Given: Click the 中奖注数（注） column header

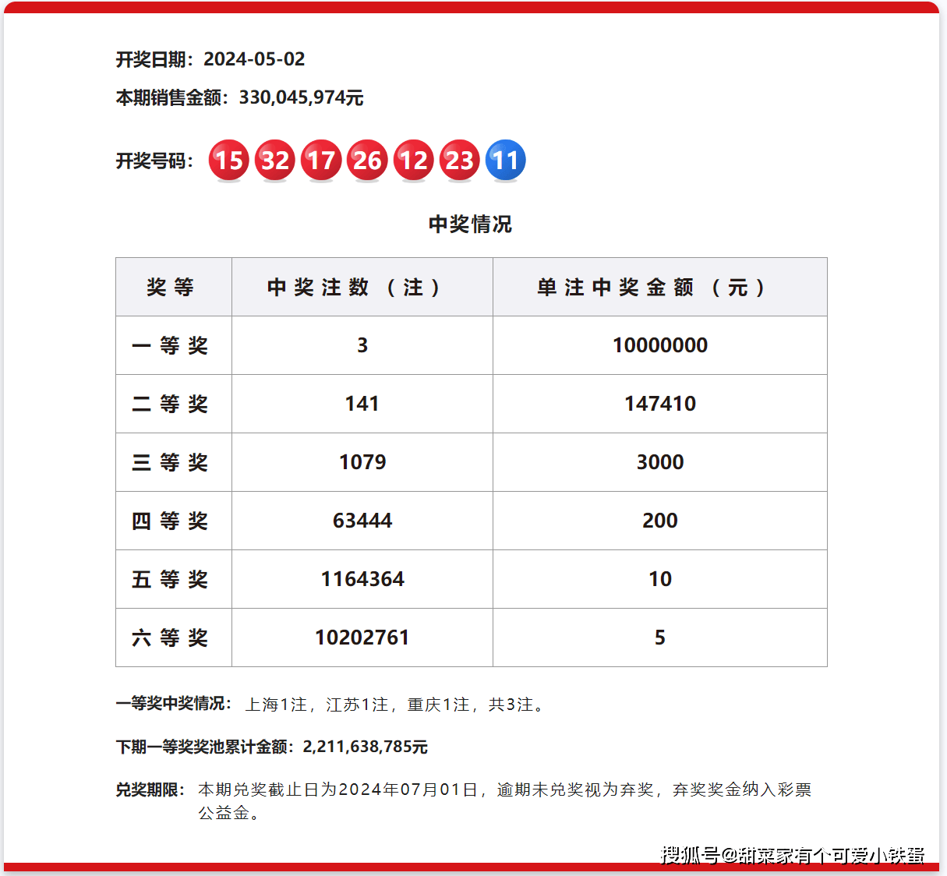Looking at the screenshot, I should 362,287.
